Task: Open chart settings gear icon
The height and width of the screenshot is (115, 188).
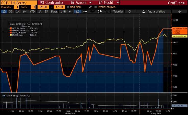Action: pos(180,11)
